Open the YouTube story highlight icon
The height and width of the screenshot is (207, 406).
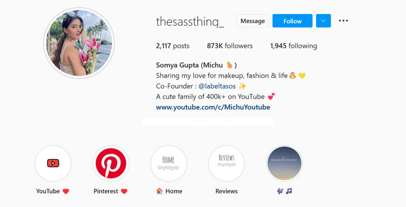click(53, 163)
